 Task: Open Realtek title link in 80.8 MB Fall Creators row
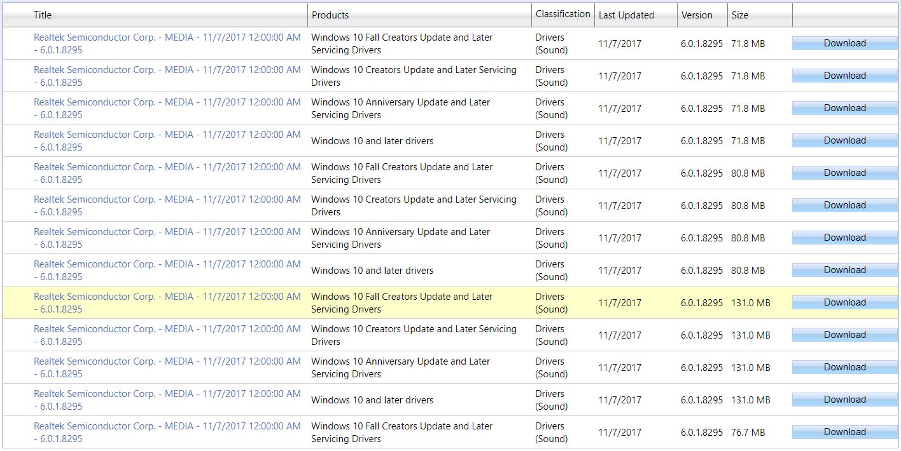167,173
